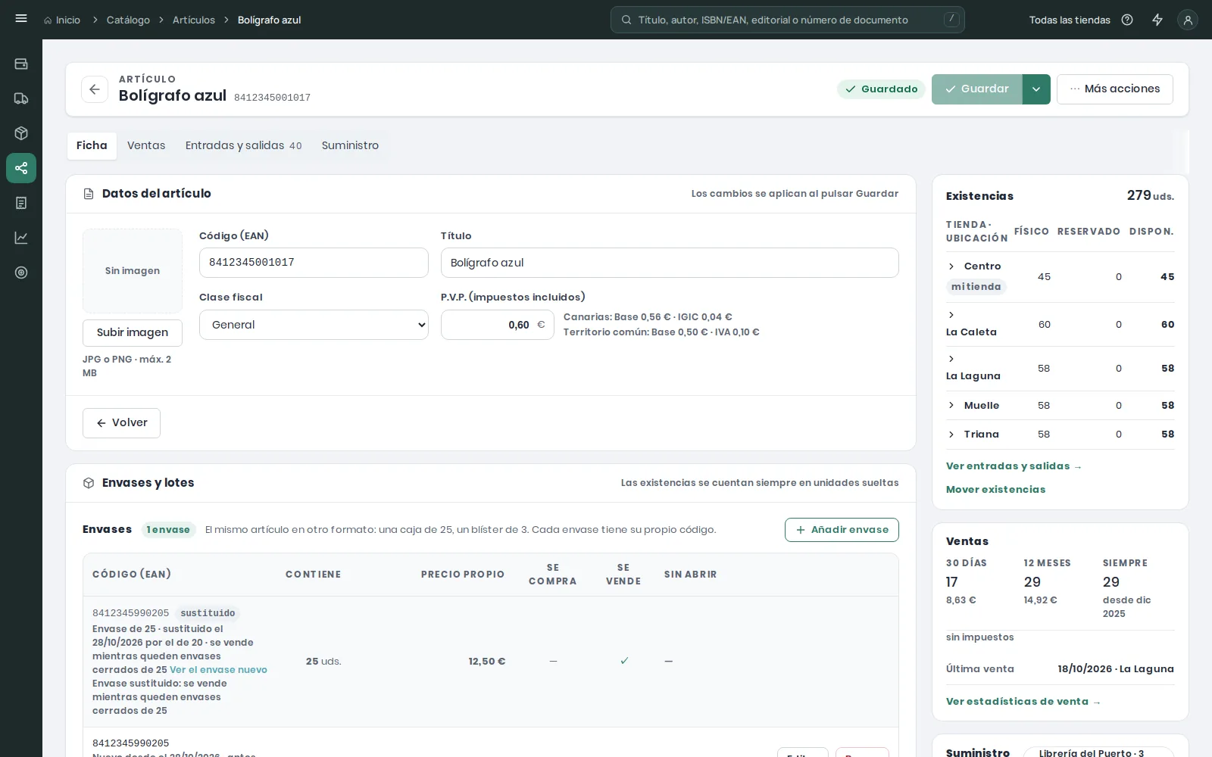
Task: Open the Guardar dropdown arrow
Action: [1036, 89]
